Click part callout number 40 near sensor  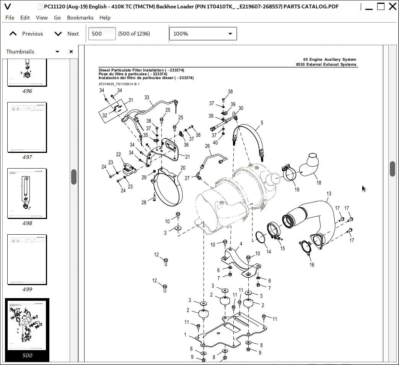point(215,143)
